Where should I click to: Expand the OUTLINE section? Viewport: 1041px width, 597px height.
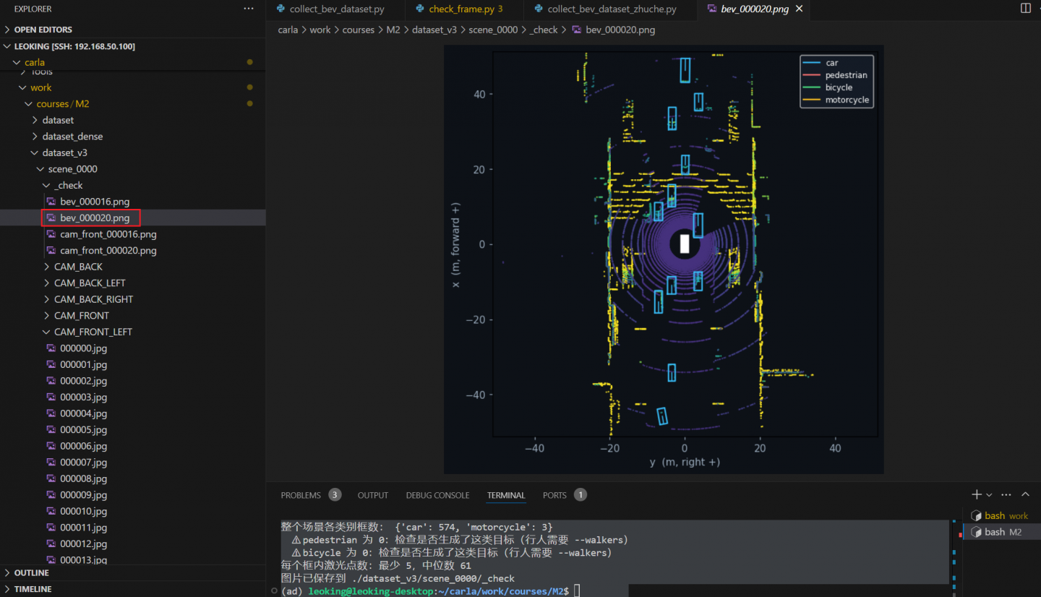pos(133,572)
